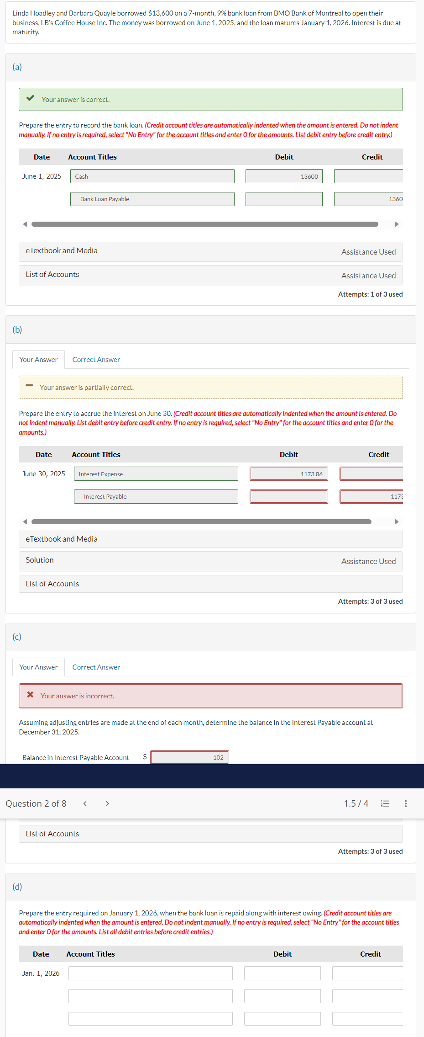
Task: Click first Account Titles field for Jan 1, 2026
Action: click(150, 973)
